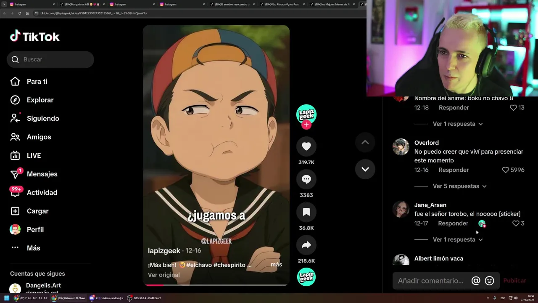Switch to Los Mejores Memes tab
Viewport: 538px width, 303px height.
(333, 4)
